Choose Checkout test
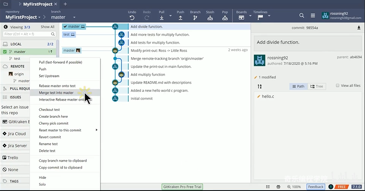This screenshot has width=365, height=191. click(65, 109)
